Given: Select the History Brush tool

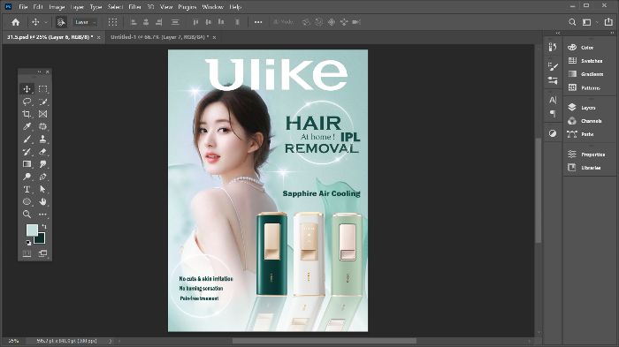Looking at the screenshot, I should coord(27,152).
